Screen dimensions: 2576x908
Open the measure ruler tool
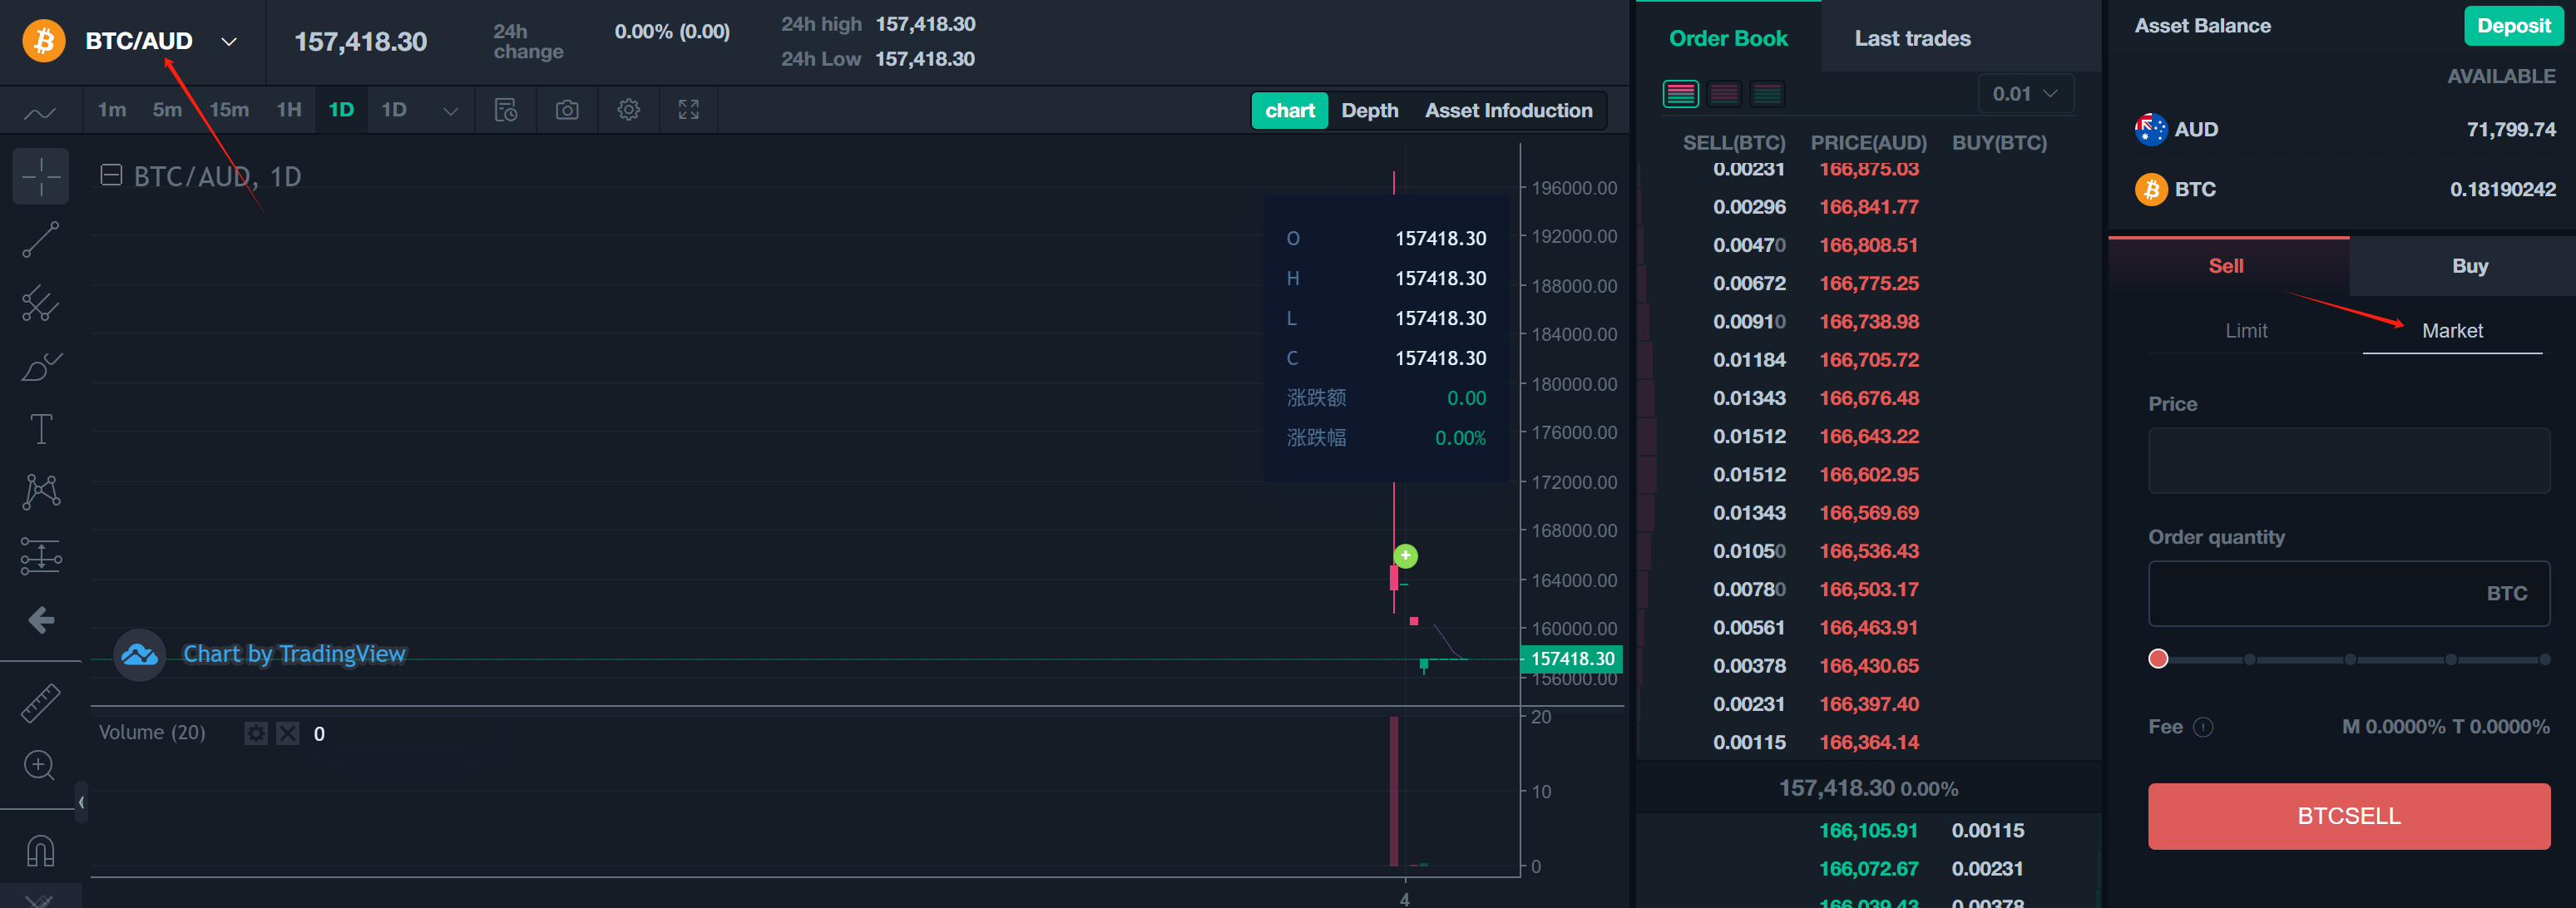pos(40,703)
